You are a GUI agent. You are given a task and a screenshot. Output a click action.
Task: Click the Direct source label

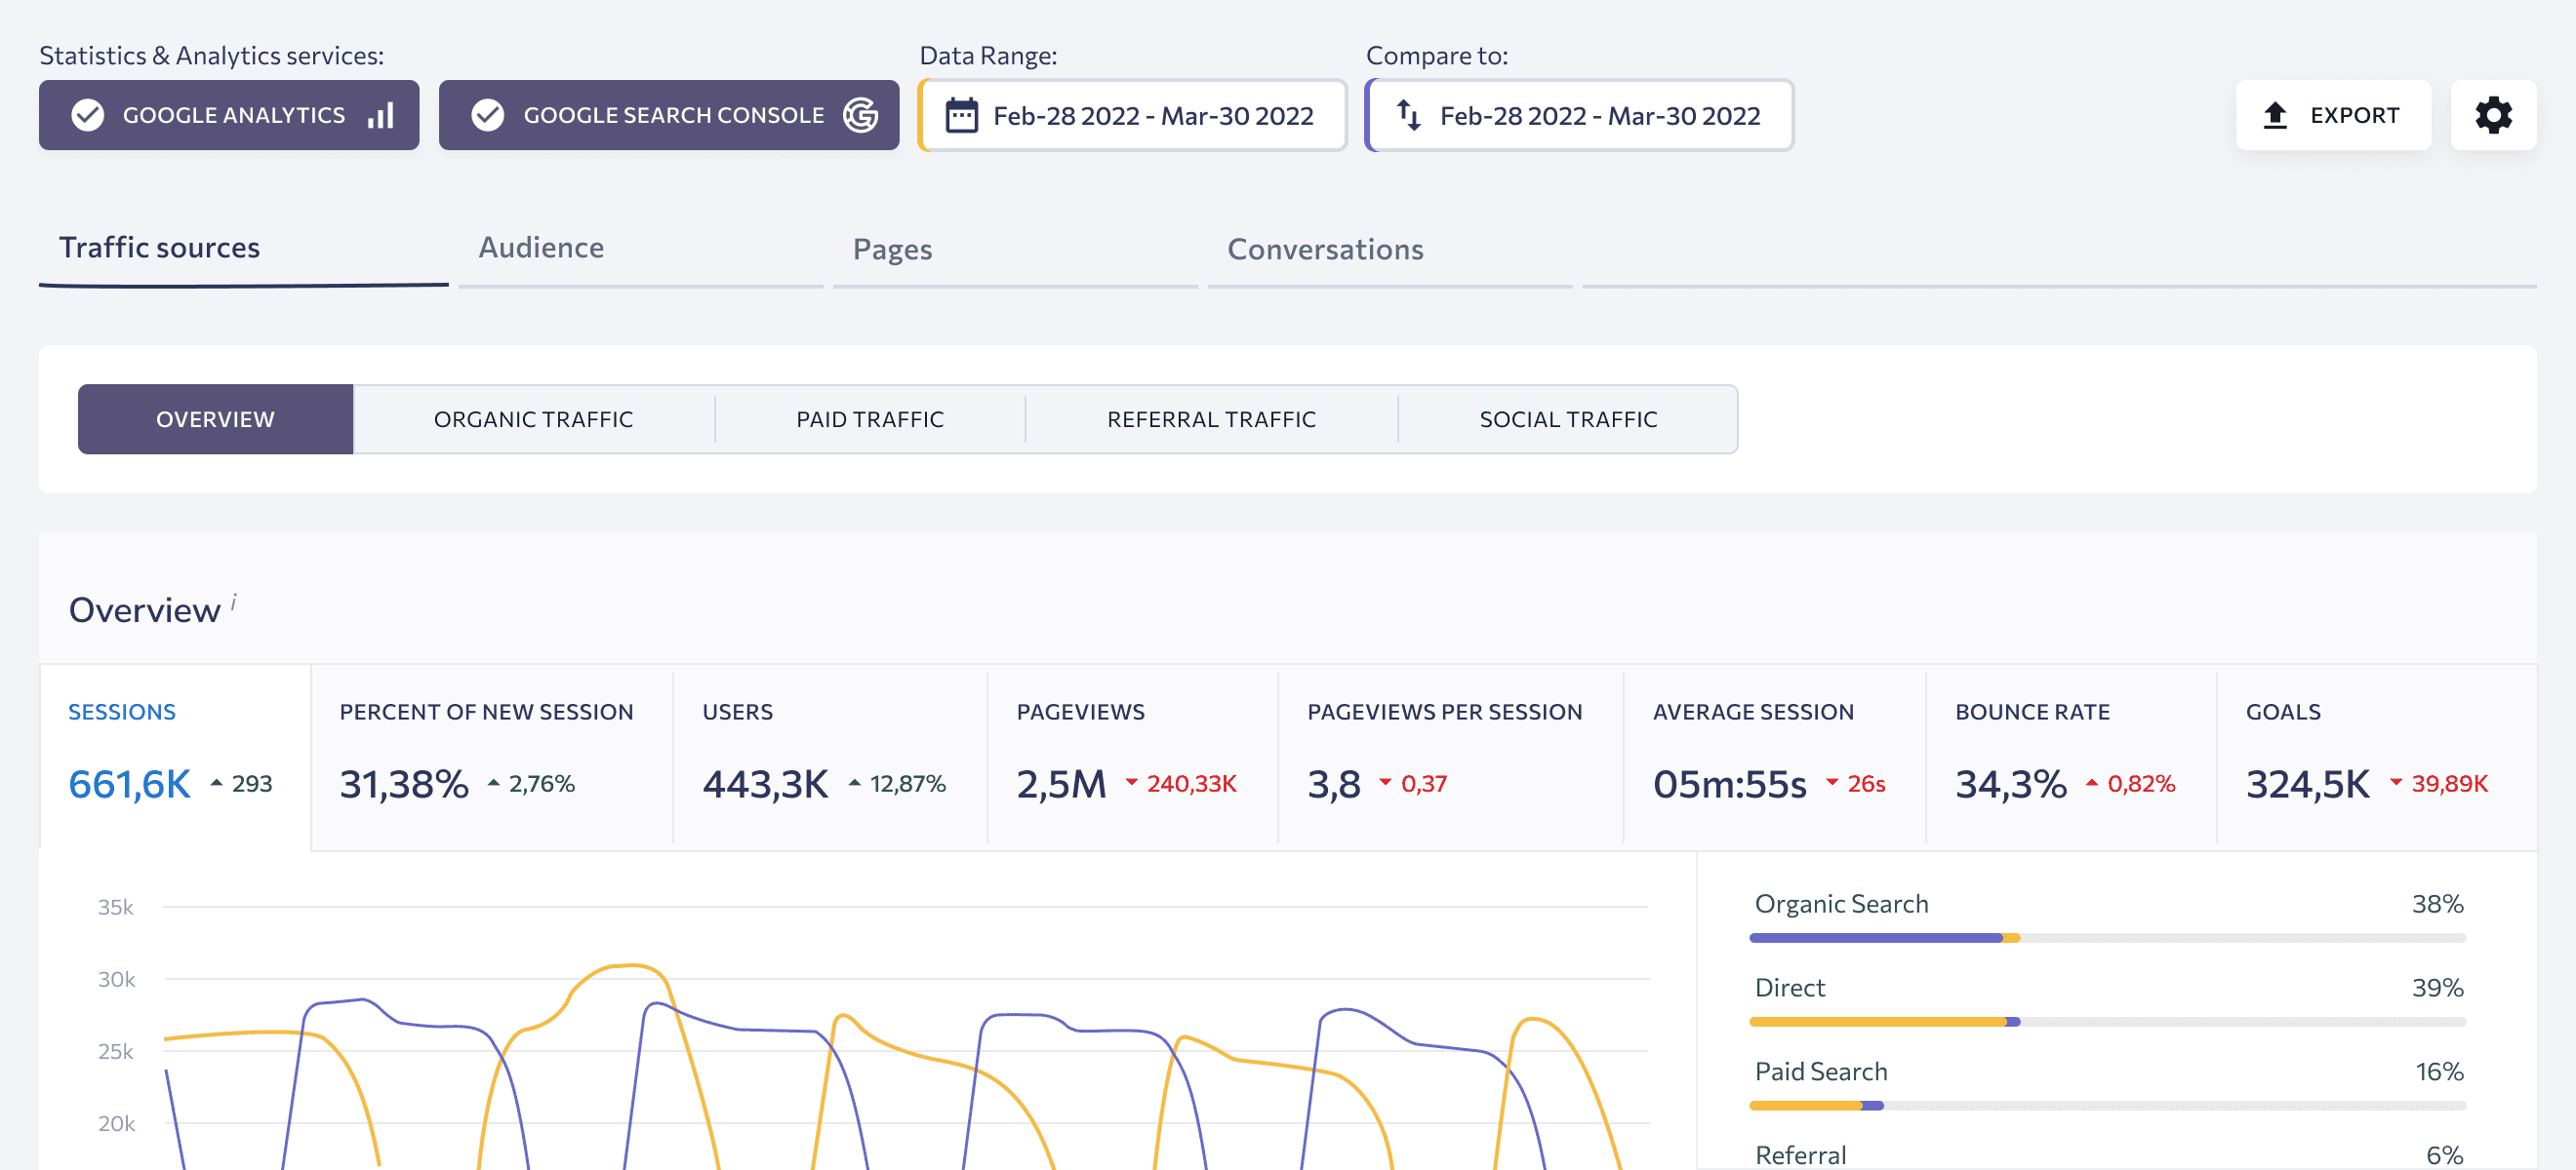pos(1789,987)
